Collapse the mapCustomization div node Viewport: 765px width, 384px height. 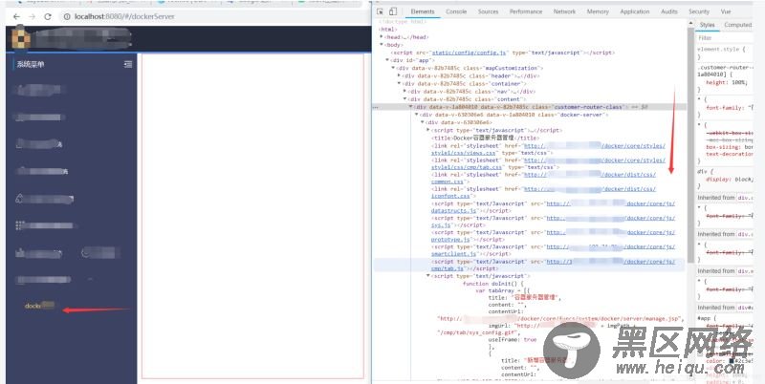click(x=393, y=68)
